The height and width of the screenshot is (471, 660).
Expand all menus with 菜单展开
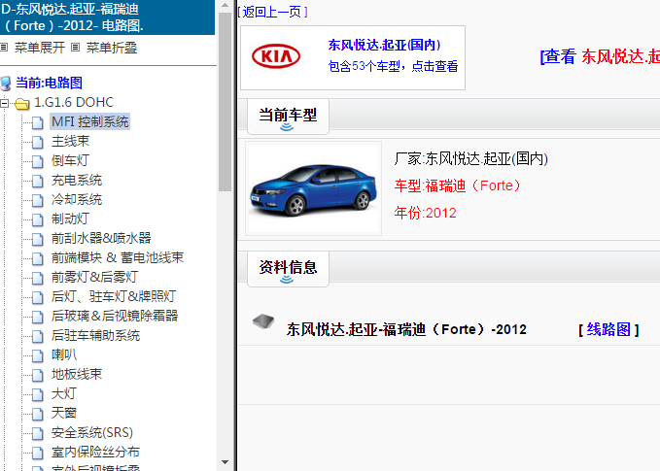(40, 48)
